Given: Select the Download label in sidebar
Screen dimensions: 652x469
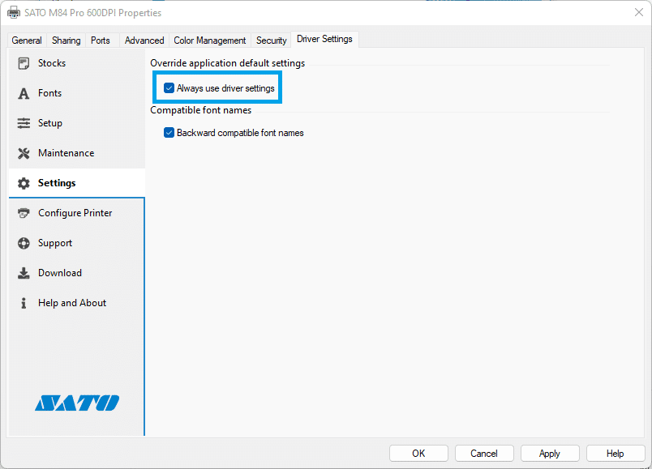Looking at the screenshot, I should click(60, 272).
